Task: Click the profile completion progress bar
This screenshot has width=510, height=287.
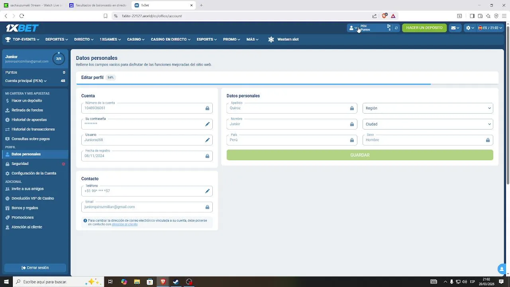Action: [287, 84]
